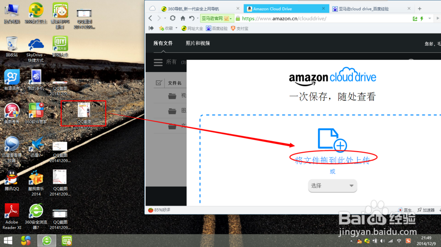Open the 这台电脑 desktop icon
Image resolution: width=441 pixels, height=247 pixels.
(12, 14)
